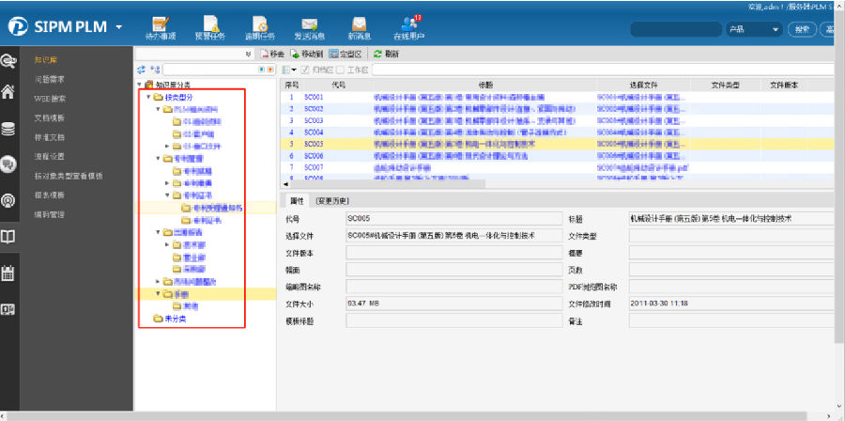Click the 刷新 refresh toolbar button
The height and width of the screenshot is (421, 845).
[x=386, y=55]
